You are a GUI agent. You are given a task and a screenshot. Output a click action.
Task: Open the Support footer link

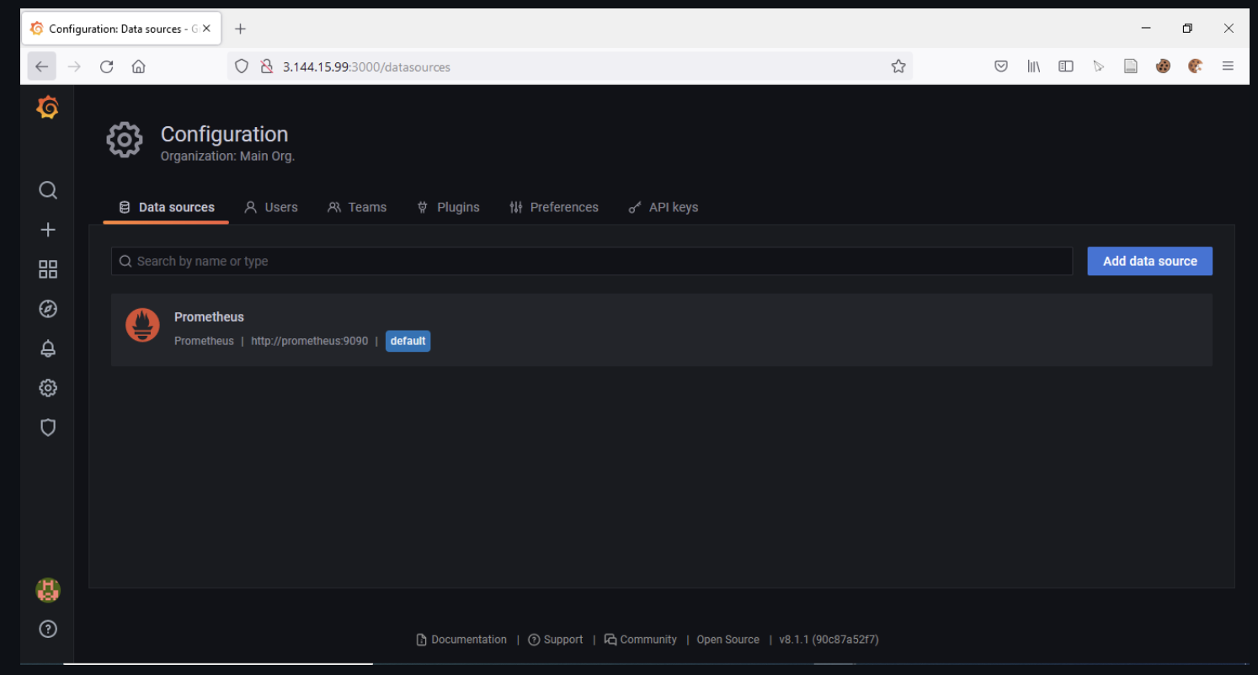(x=555, y=640)
